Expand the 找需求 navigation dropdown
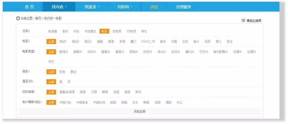Viewport: 288px width, 124px height. [x=92, y=7]
